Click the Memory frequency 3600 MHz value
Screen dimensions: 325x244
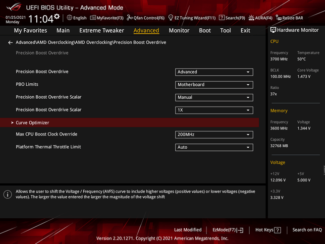click(x=279, y=128)
